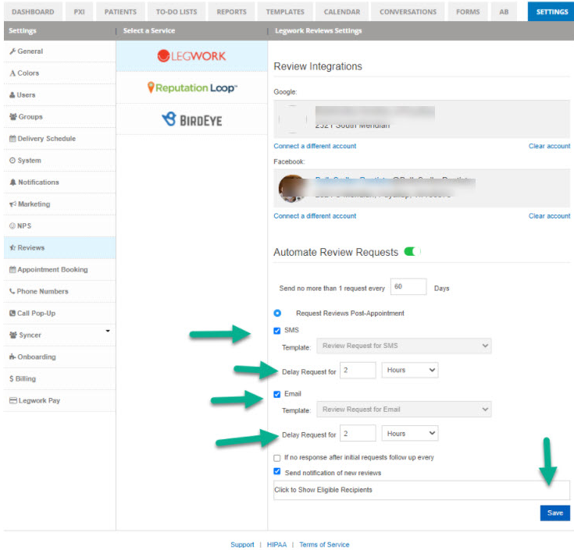This screenshot has width=574, height=550.
Task: Click the Google Clear account link
Action: coord(549,146)
